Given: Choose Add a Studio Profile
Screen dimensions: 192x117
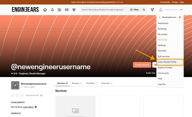Looking at the screenshot, I should pyautogui.click(x=170, y=62).
